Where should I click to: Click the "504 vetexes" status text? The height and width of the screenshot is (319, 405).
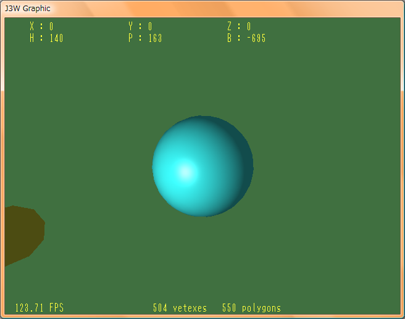180,308
